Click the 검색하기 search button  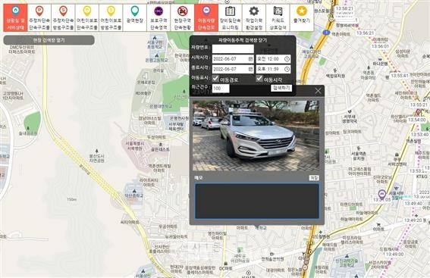(x=281, y=88)
